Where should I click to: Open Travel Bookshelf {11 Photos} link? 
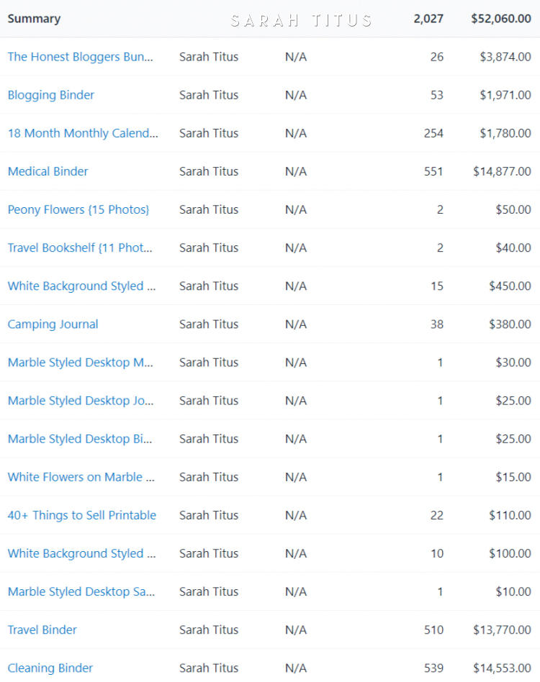pos(80,248)
